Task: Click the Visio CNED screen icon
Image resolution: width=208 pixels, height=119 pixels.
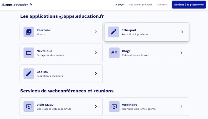Action: click(x=29, y=107)
